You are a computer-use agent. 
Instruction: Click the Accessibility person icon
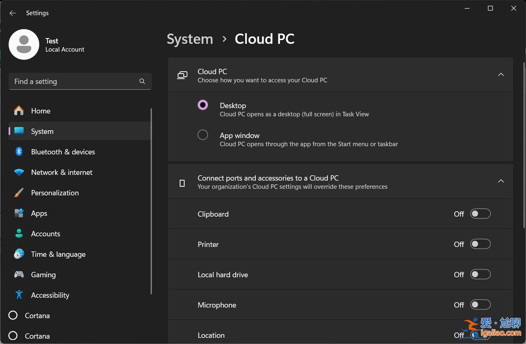point(19,295)
